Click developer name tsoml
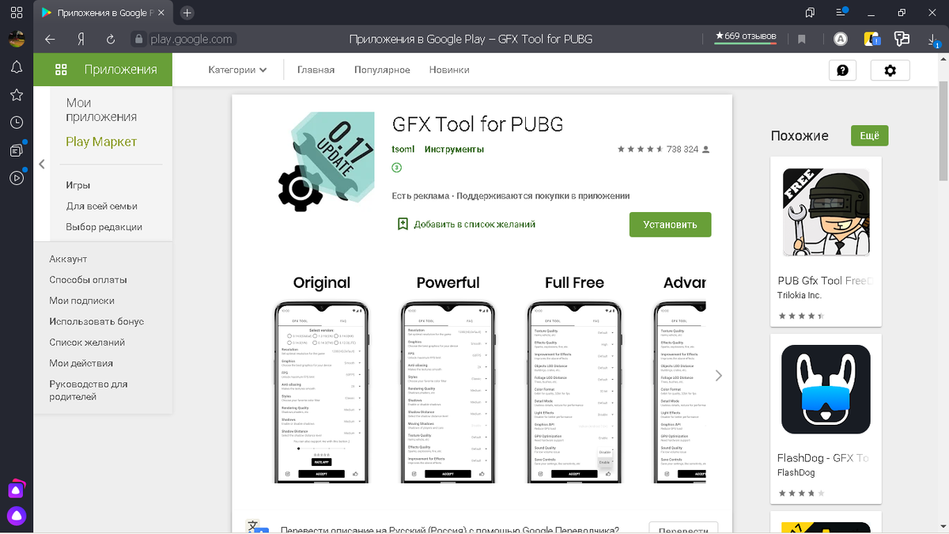 pos(403,149)
